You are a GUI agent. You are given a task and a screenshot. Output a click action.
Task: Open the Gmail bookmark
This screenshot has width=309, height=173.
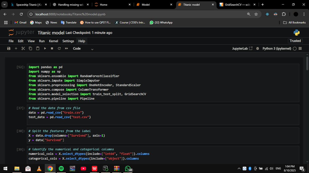(x=20, y=23)
